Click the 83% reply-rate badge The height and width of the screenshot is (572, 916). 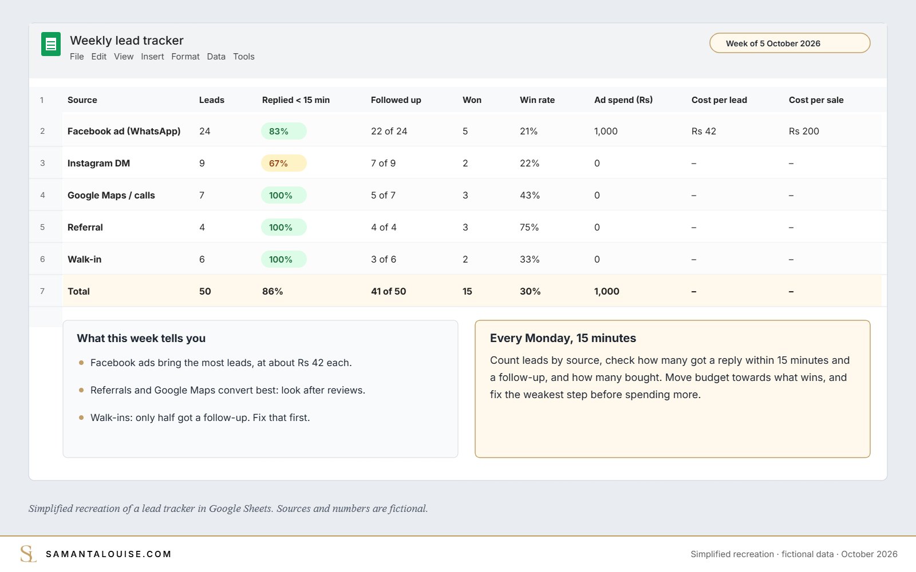tap(284, 131)
